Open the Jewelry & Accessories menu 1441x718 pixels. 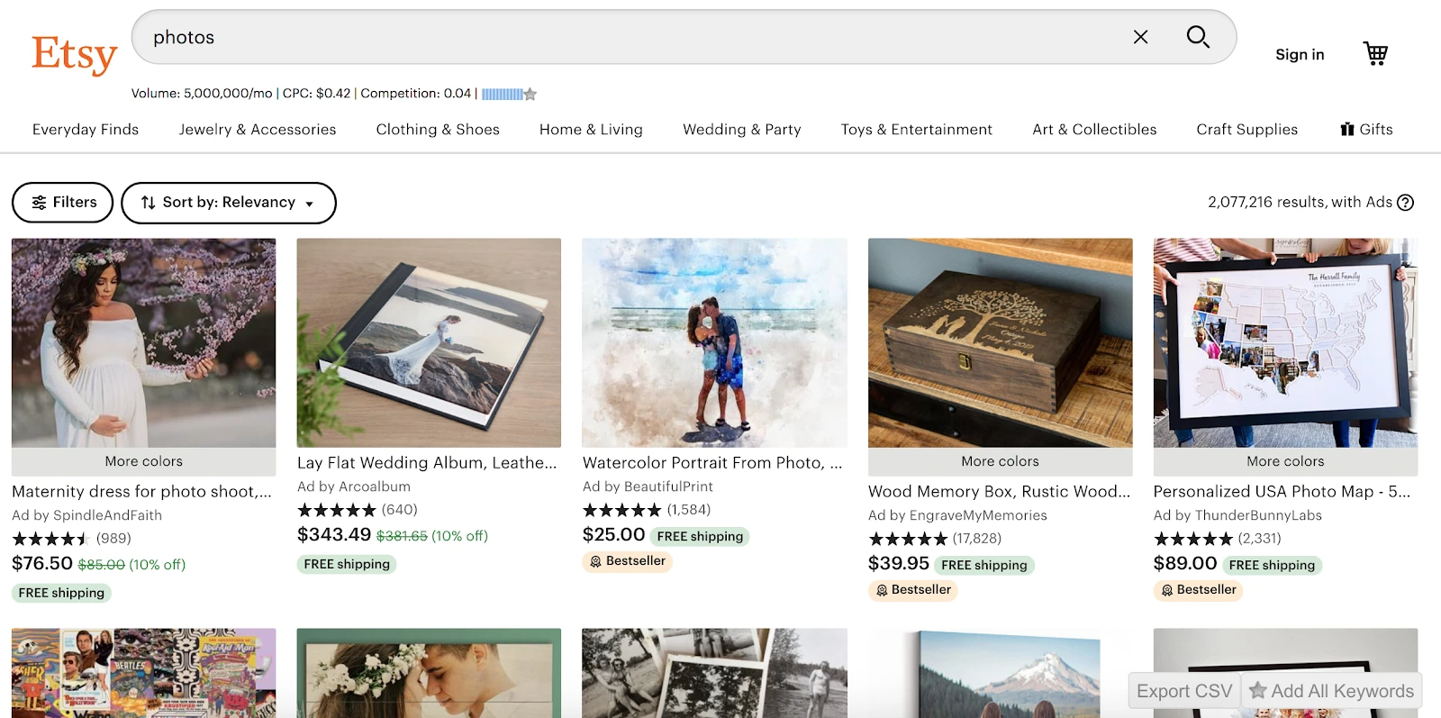click(258, 130)
